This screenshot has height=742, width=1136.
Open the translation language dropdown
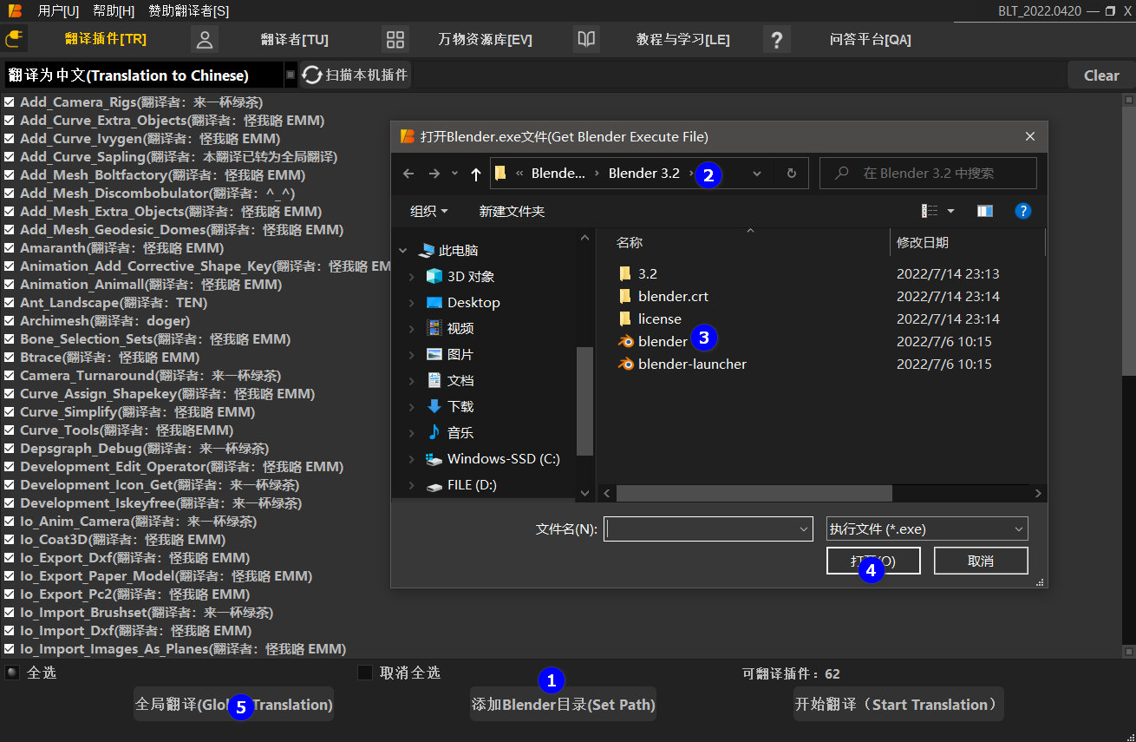point(291,76)
